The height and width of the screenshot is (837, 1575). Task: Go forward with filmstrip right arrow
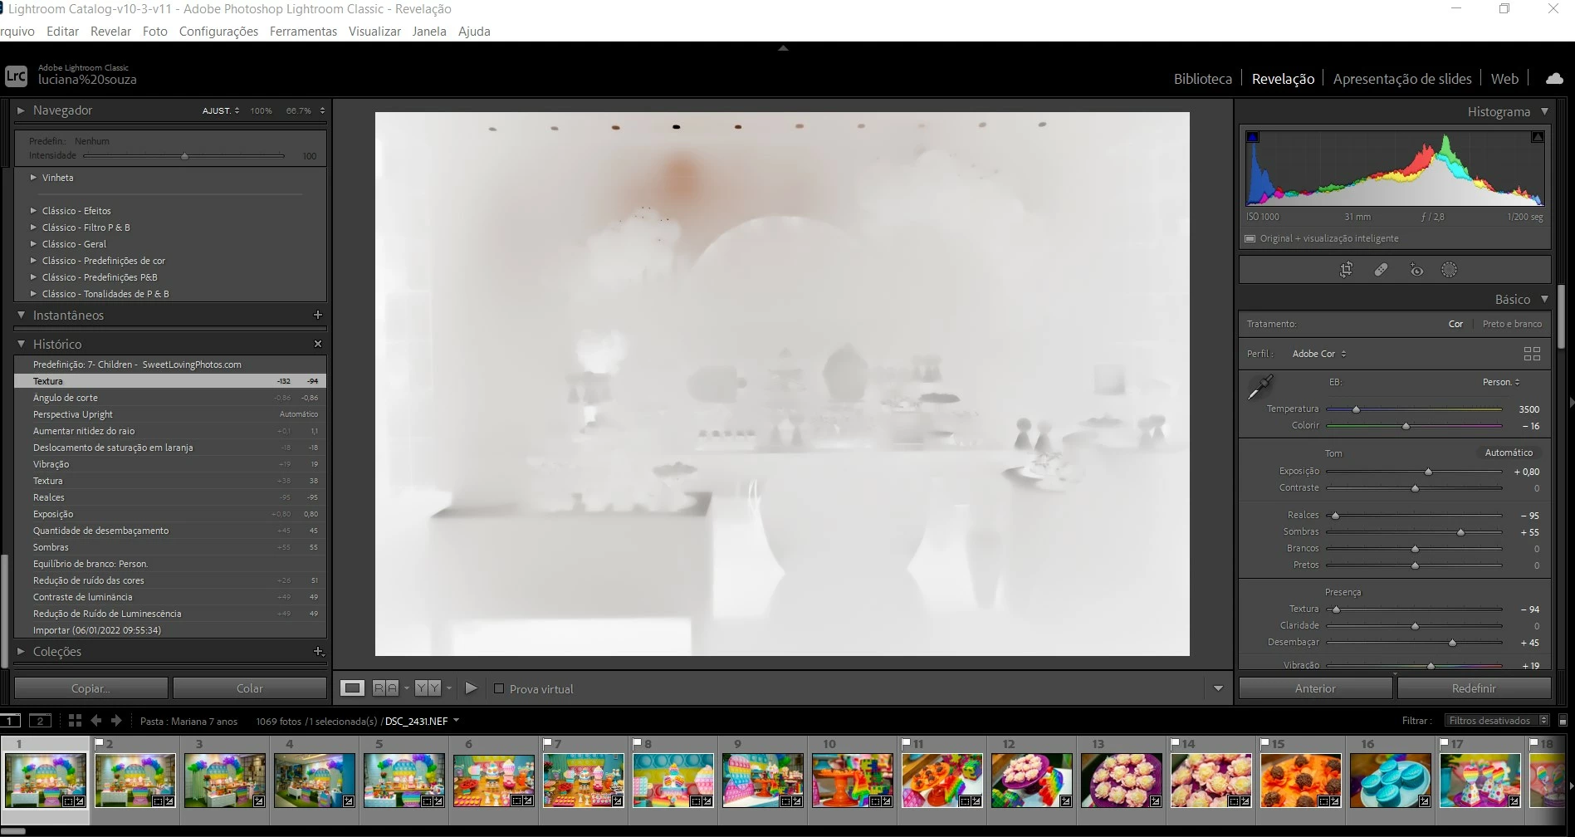click(x=116, y=721)
